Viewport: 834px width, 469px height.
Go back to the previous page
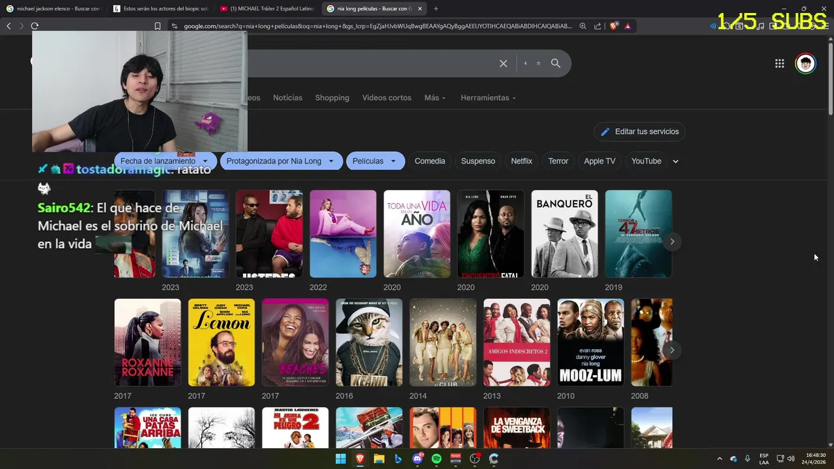coord(8,26)
